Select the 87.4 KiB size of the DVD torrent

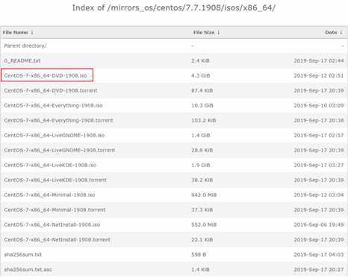tap(202, 90)
